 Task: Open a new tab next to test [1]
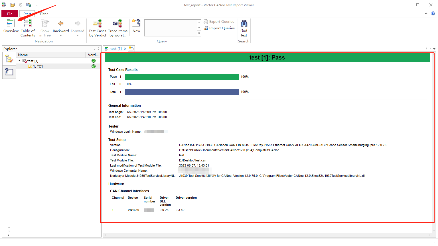tap(131, 48)
